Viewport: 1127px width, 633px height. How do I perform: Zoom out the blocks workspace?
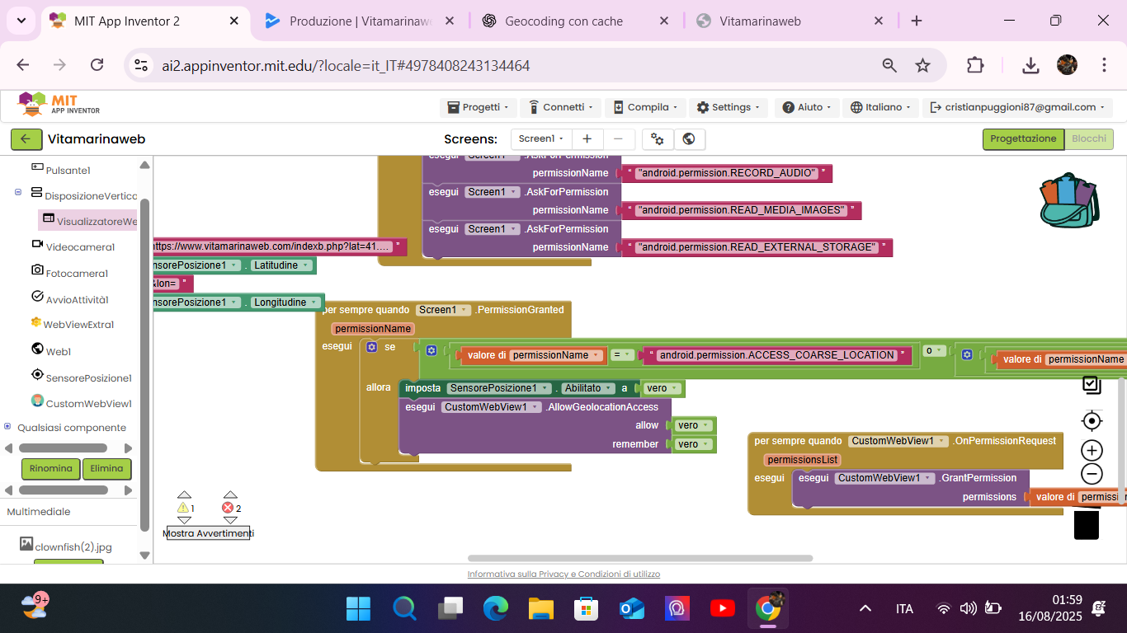[1092, 474]
